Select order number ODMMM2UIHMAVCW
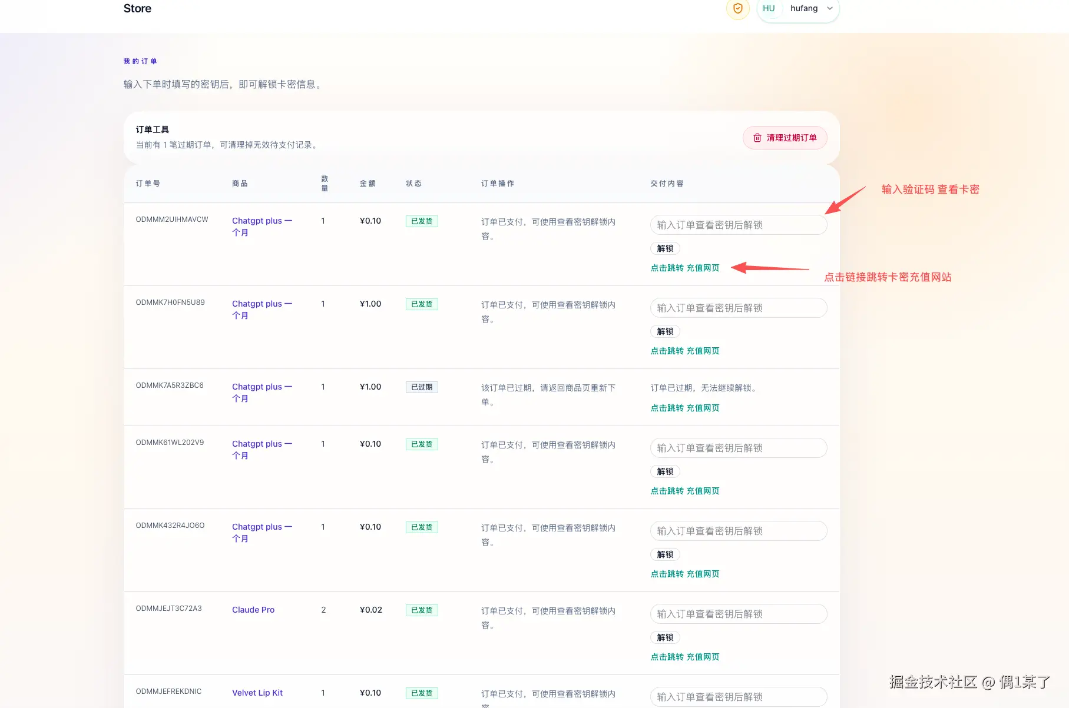The image size is (1069, 708). coord(172,220)
